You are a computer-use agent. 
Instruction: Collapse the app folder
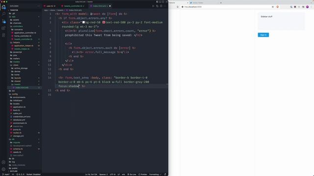click(x=14, y=17)
